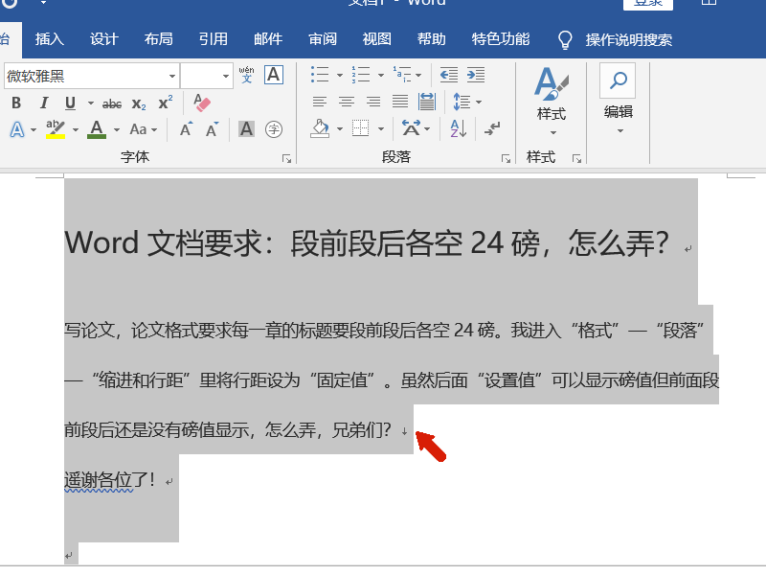Open line spacing options
Screen dimensions: 766x575
click(462, 102)
